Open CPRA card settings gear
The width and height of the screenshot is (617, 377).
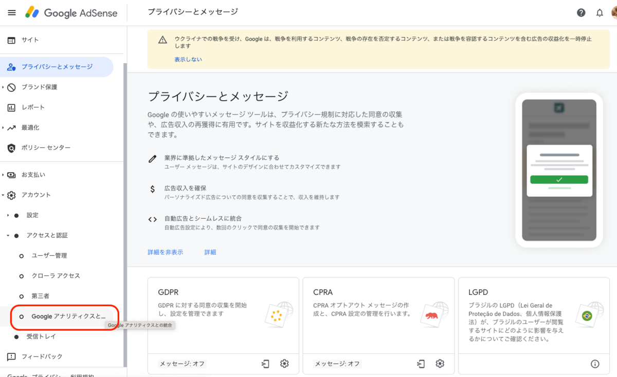pos(440,364)
